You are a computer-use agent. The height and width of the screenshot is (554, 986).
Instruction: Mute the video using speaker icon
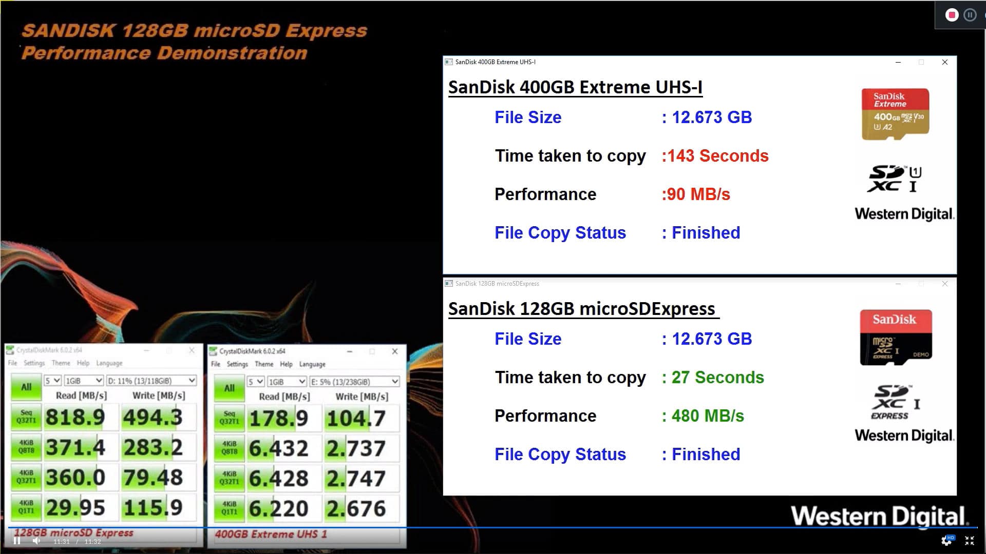[x=36, y=541]
